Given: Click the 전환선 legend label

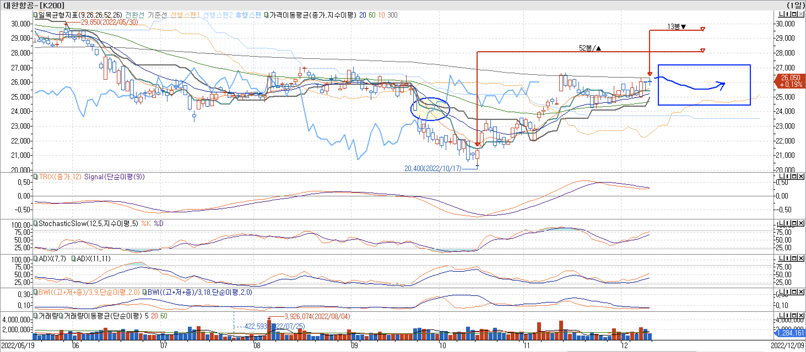Looking at the screenshot, I should (134, 15).
